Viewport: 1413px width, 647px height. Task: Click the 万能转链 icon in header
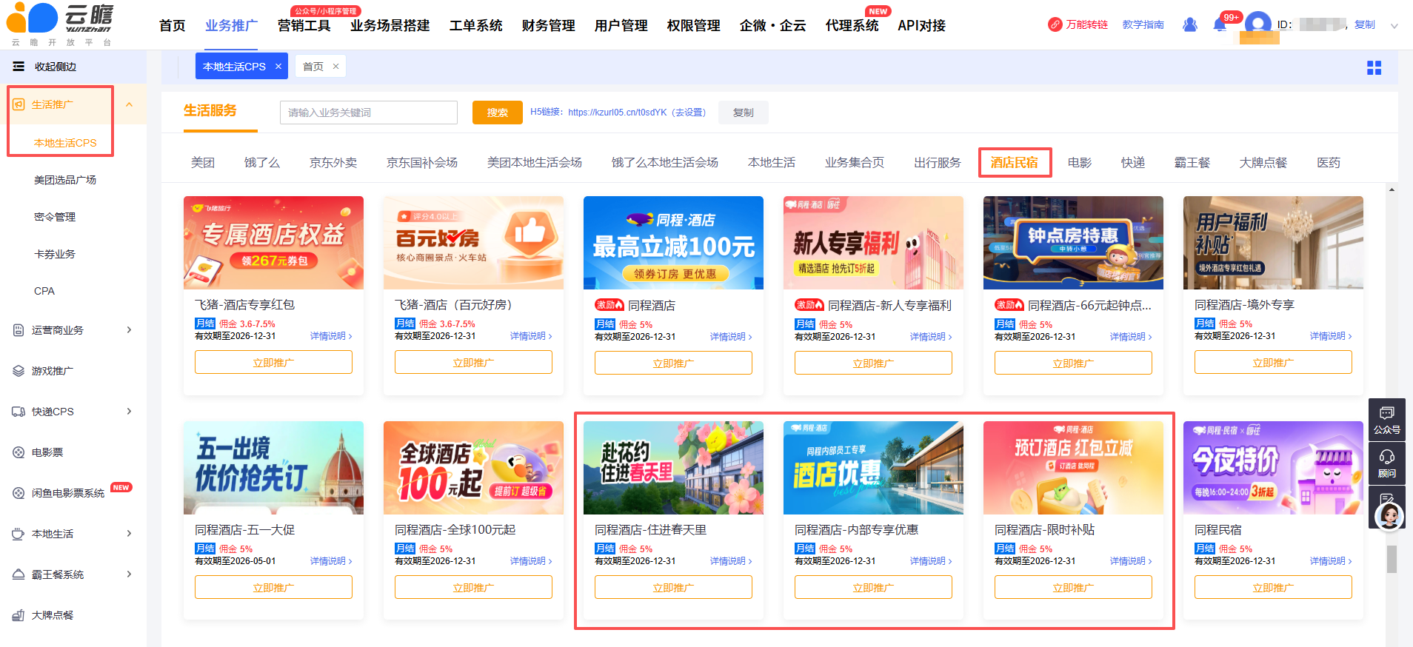(1055, 25)
